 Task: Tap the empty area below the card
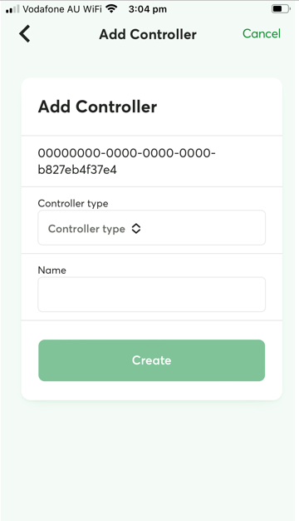click(149, 460)
